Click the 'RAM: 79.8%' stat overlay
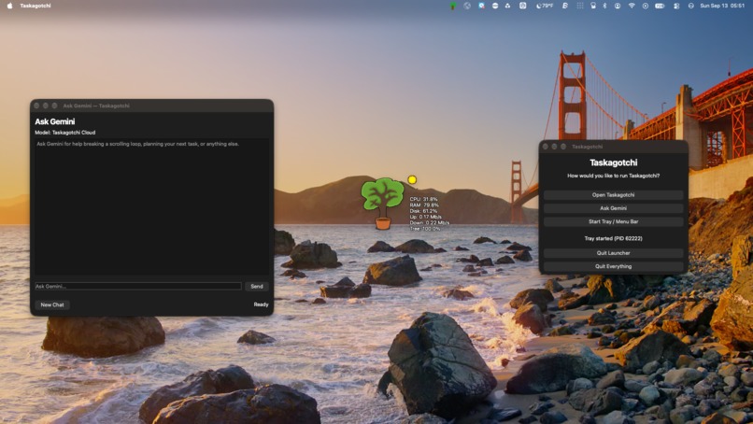 click(x=424, y=205)
